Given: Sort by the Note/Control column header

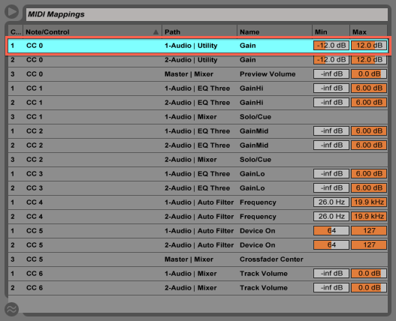Looking at the screenshot, I should click(x=92, y=32).
